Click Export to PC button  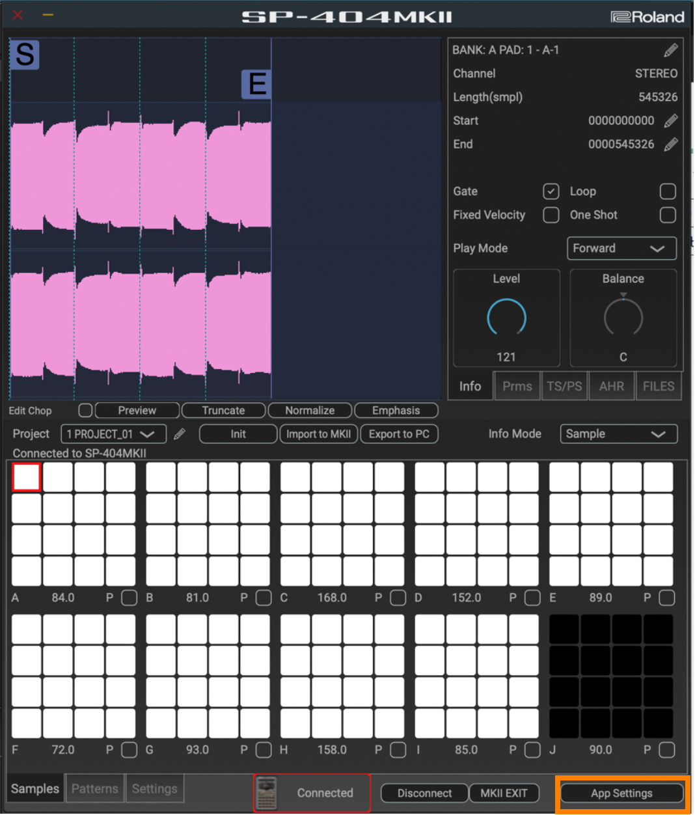click(x=400, y=434)
